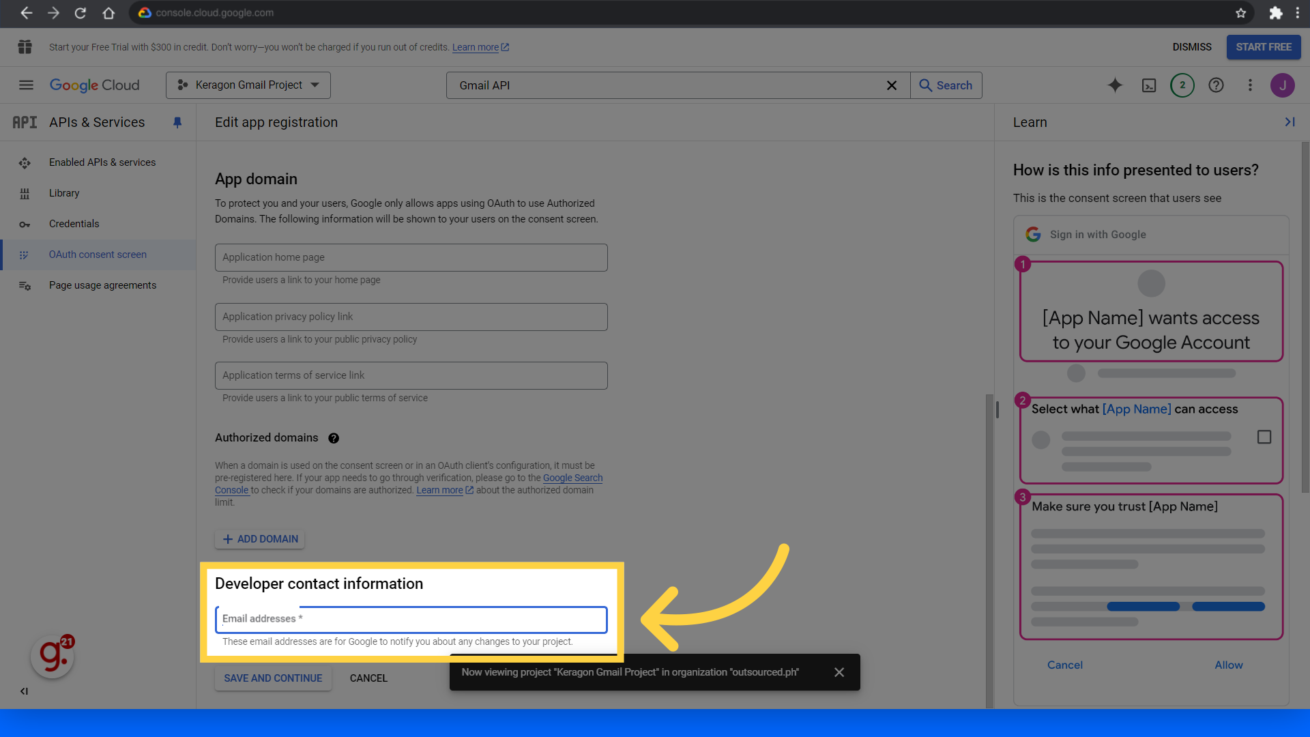
Task: Open the account avatar J
Action: [x=1283, y=85]
